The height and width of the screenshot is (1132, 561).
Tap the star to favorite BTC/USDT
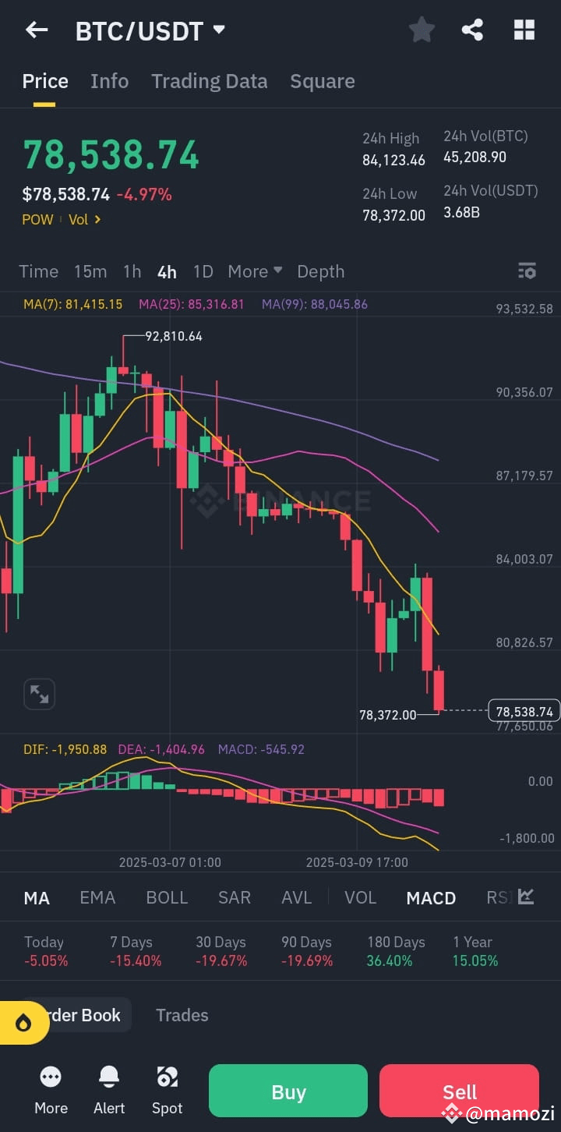pyautogui.click(x=422, y=30)
